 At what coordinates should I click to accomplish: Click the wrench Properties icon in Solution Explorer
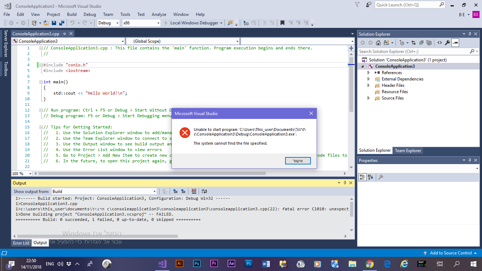coord(447,43)
